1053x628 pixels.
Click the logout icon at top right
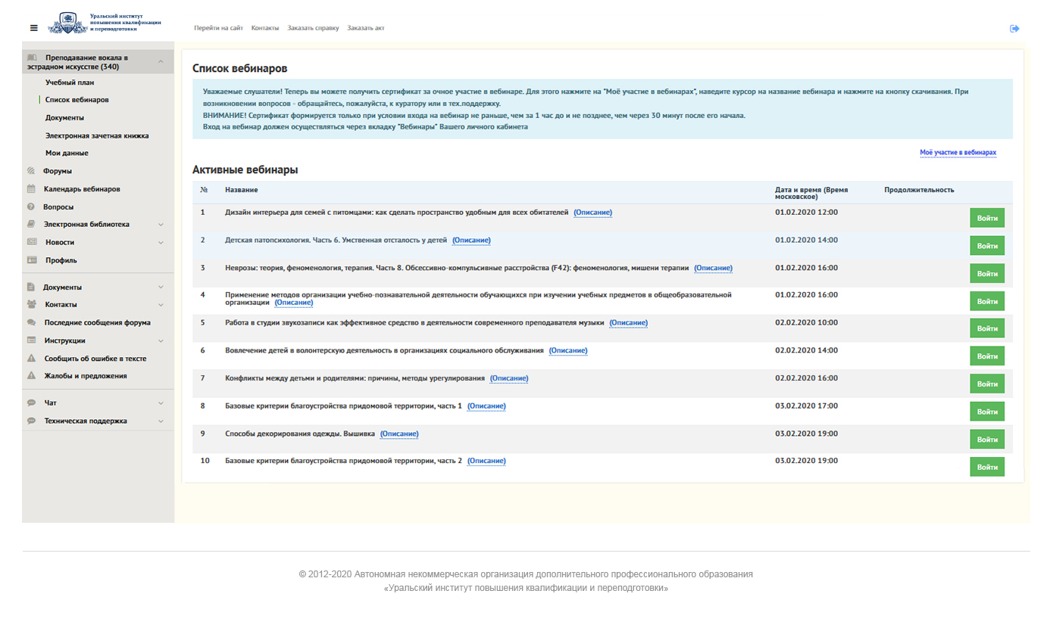click(1014, 29)
